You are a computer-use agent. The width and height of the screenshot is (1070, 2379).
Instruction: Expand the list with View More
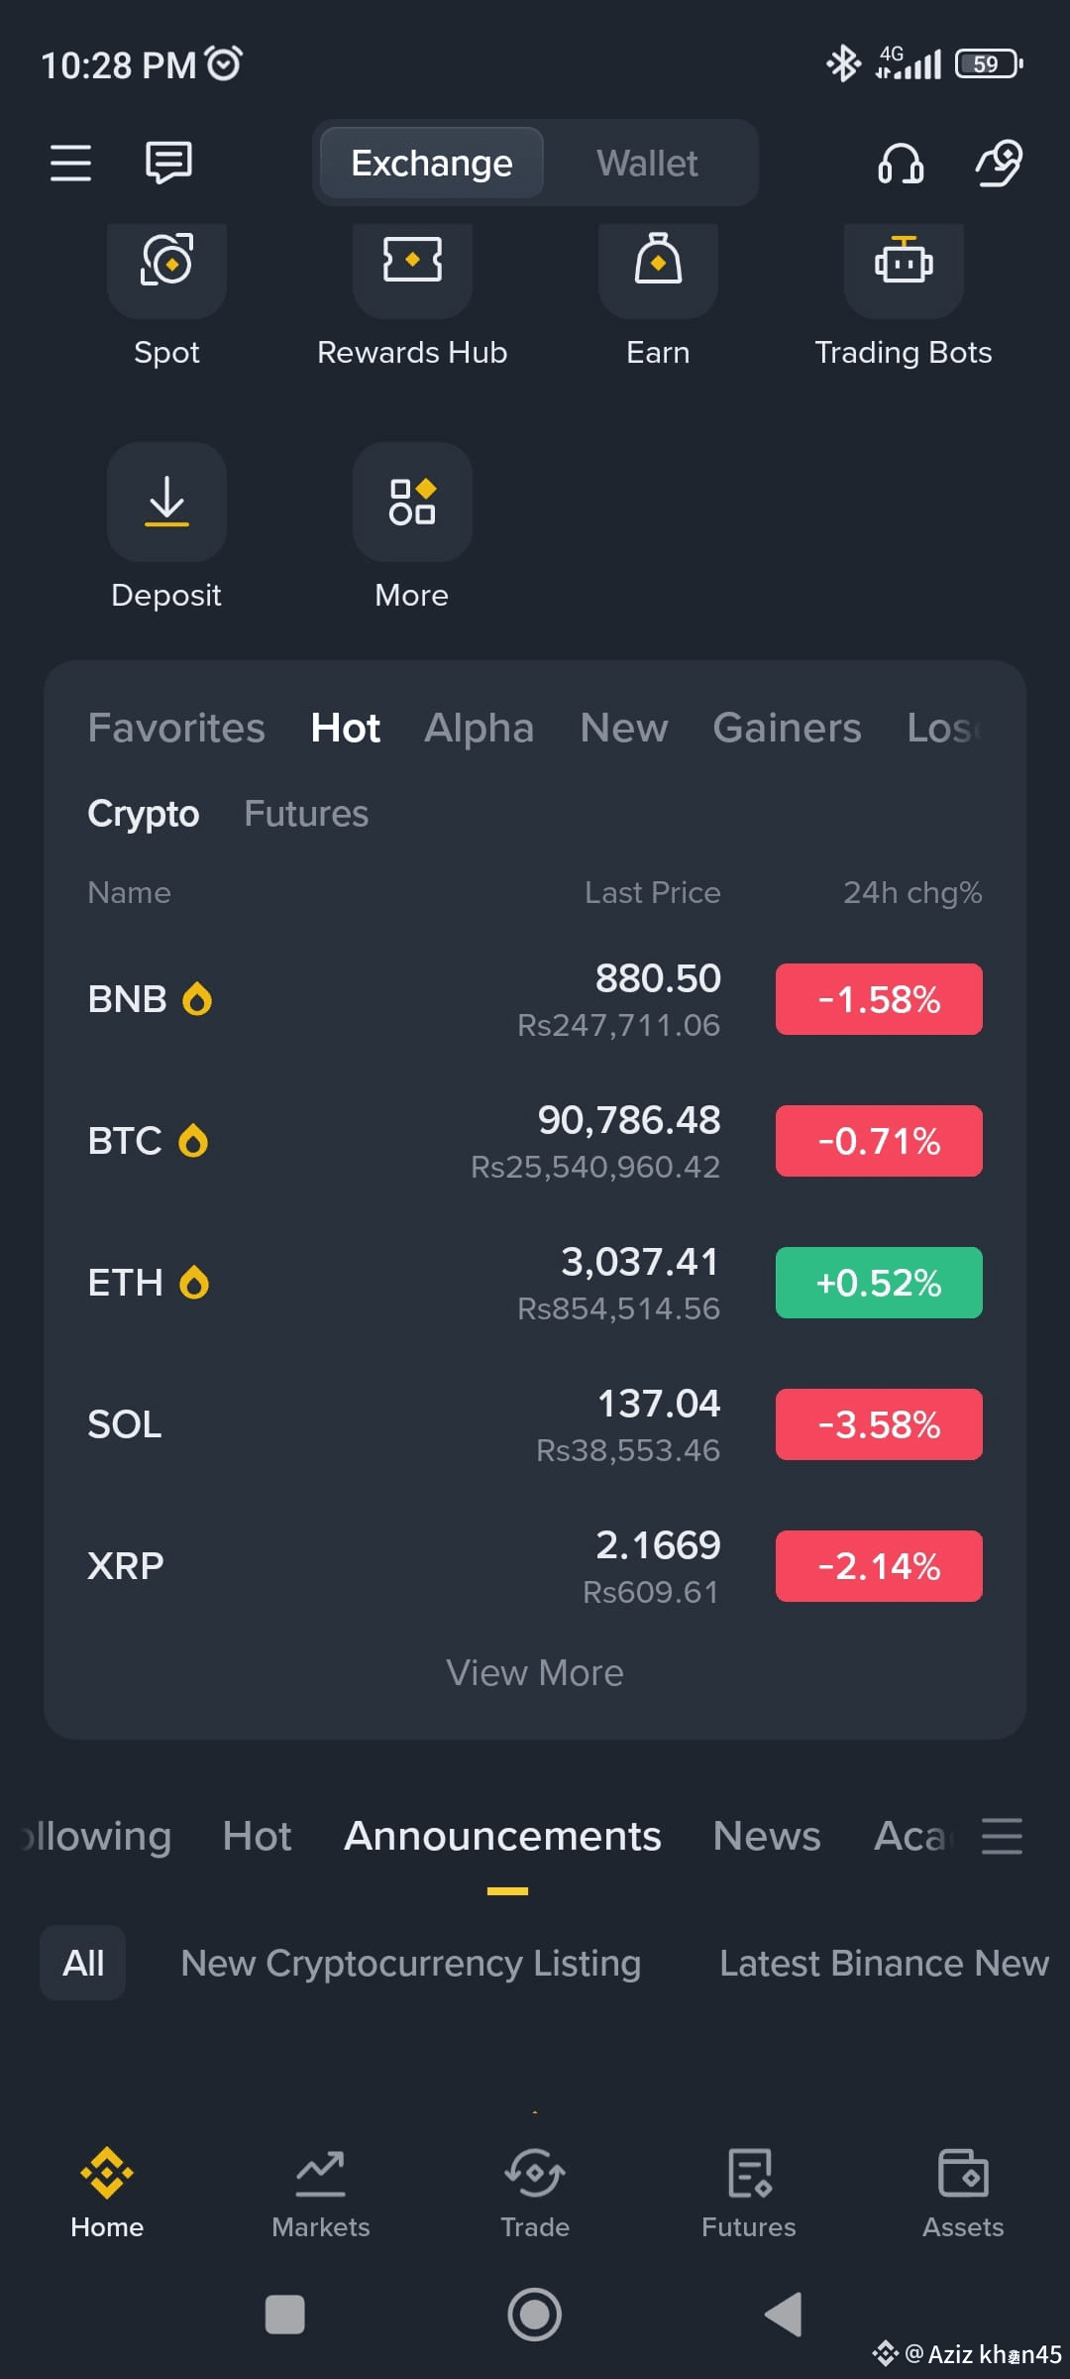[x=535, y=1673]
